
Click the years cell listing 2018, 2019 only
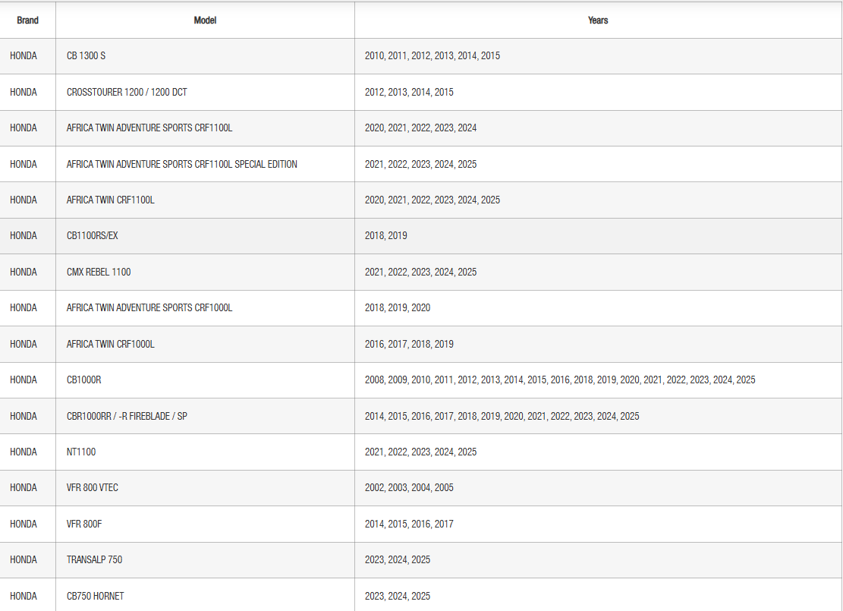386,236
